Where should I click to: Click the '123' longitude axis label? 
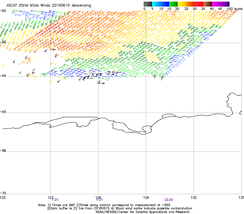pyautogui.click(x=50, y=198)
